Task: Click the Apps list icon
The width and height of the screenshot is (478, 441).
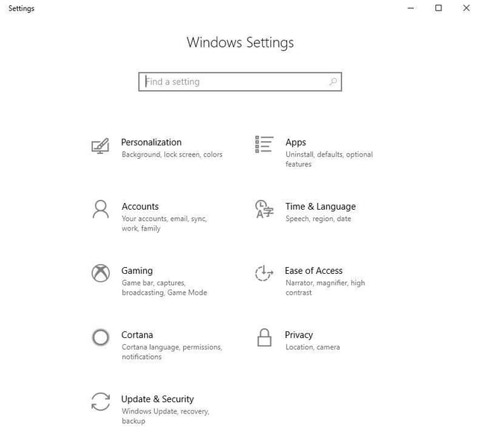Action: pos(264,144)
